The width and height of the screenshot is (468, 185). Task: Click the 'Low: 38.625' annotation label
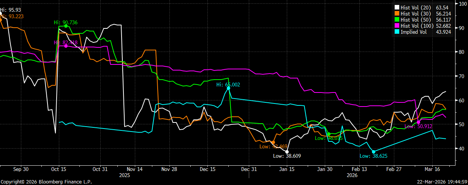pyautogui.click(x=373, y=156)
